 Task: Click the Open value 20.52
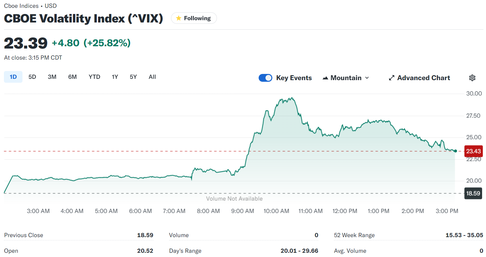pyautogui.click(x=145, y=251)
